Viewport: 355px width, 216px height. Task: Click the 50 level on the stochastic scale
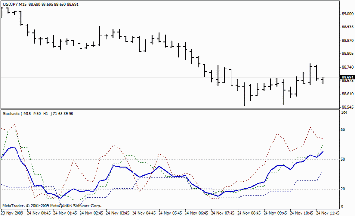(343, 159)
